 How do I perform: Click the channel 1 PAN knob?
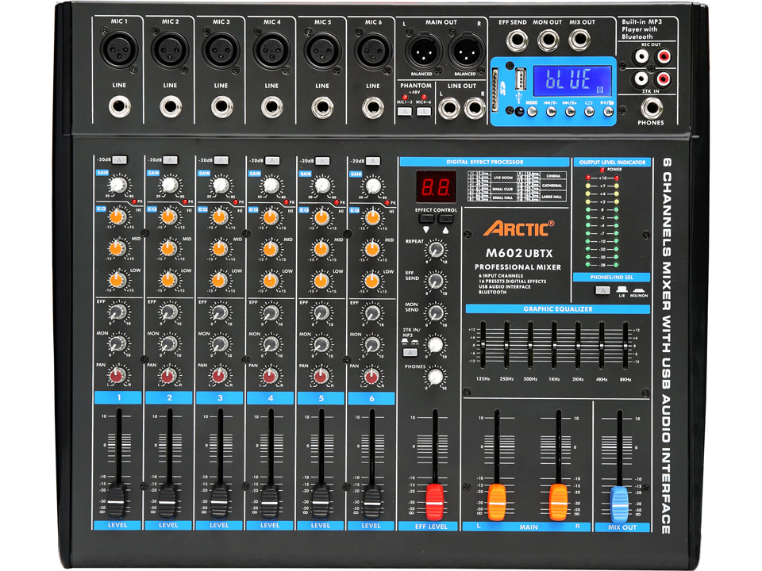point(117,375)
